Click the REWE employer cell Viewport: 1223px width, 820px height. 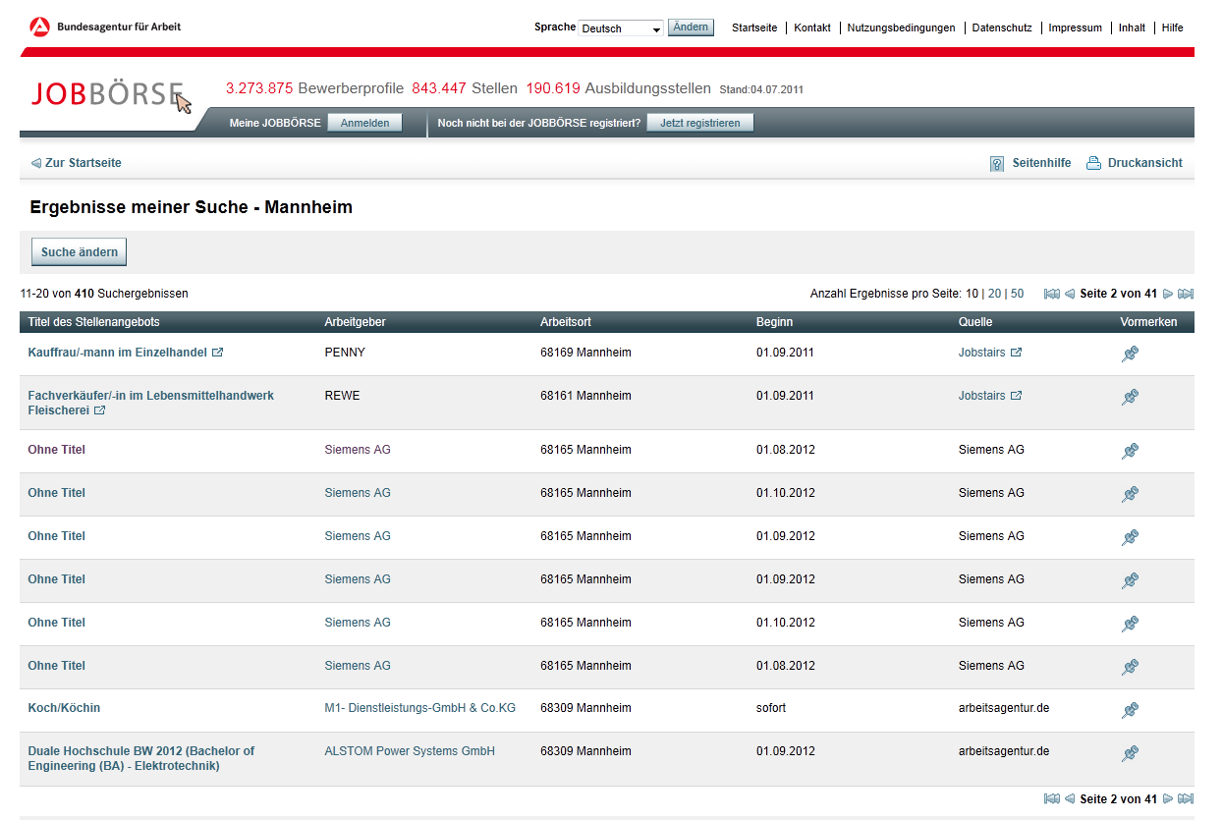click(342, 396)
